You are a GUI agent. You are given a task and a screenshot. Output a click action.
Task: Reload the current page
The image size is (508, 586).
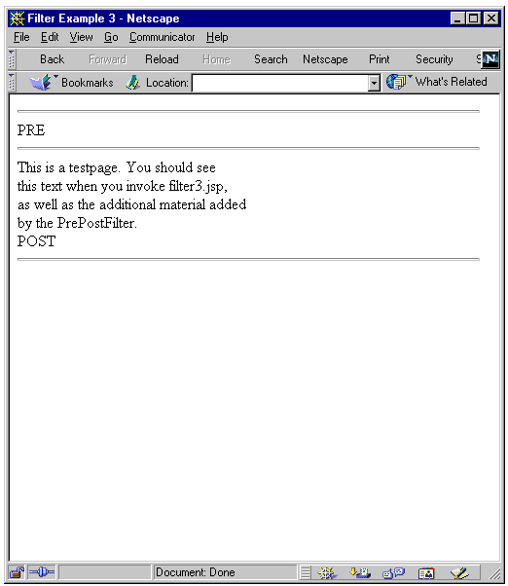coord(162,59)
